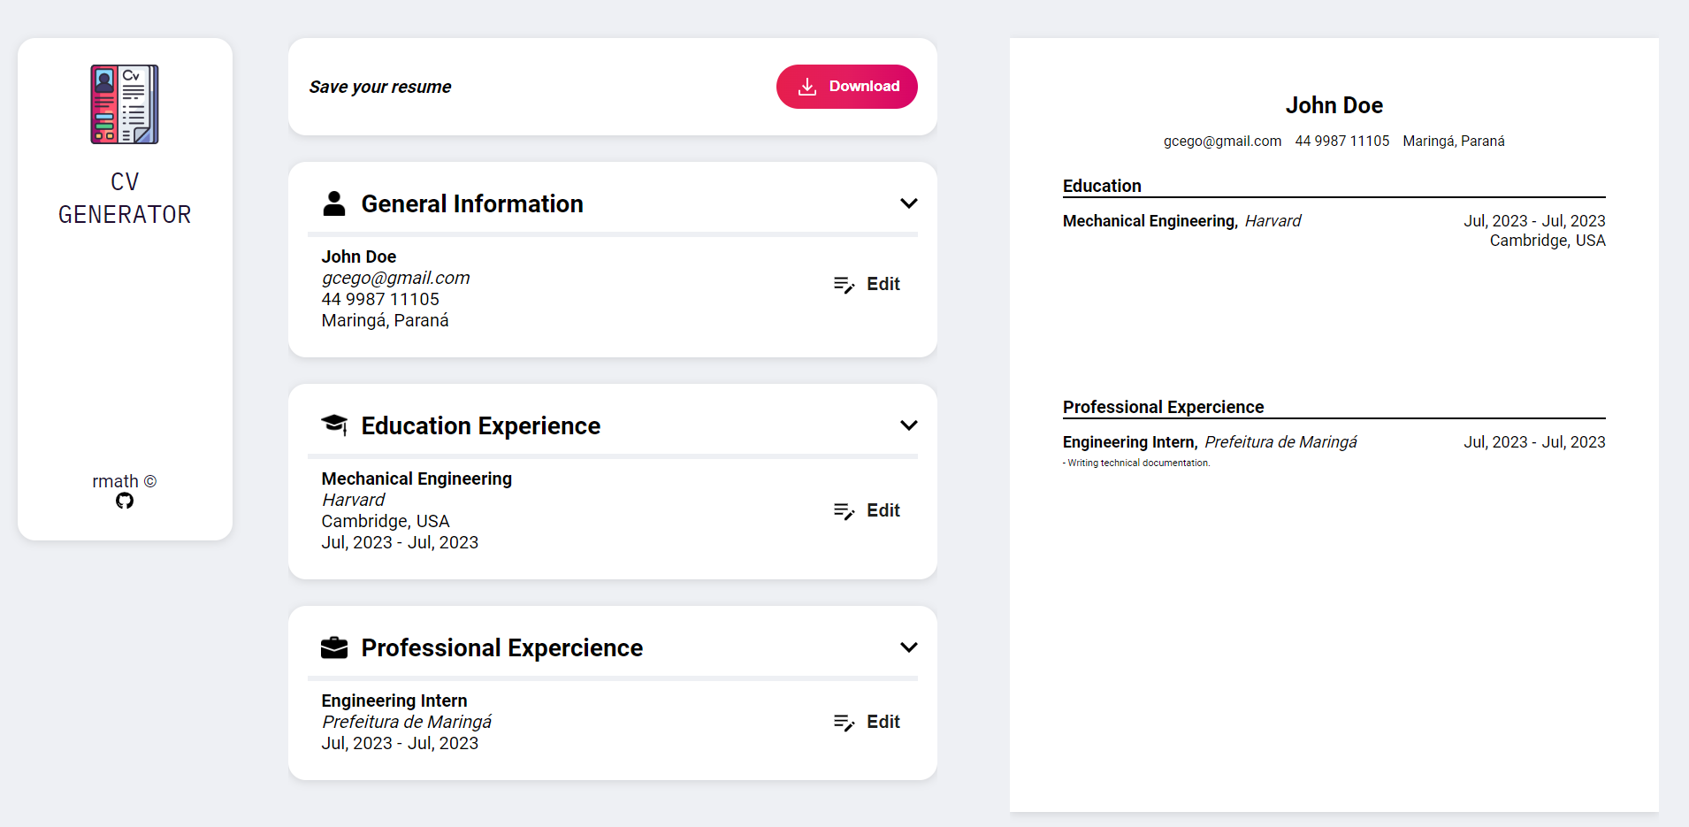Click the Education heading in resume preview

[x=1102, y=186]
